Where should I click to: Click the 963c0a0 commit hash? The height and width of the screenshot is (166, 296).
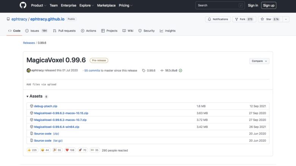click(171, 70)
